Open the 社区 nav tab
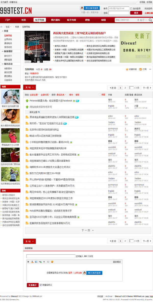This screenshot has width=153, height=303. pos(24,20)
